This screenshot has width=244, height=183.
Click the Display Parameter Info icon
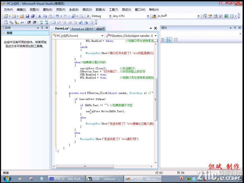click(11, 22)
